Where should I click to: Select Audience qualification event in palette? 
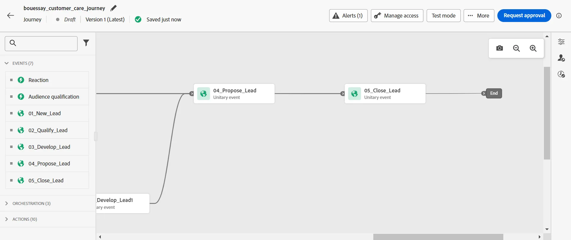tap(47, 97)
